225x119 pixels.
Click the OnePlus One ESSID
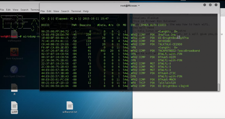coord(167,35)
